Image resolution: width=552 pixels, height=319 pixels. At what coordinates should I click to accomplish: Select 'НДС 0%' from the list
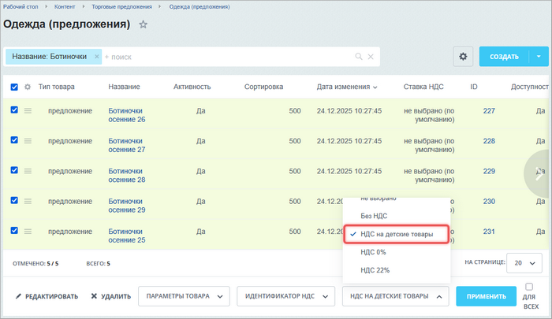point(375,252)
